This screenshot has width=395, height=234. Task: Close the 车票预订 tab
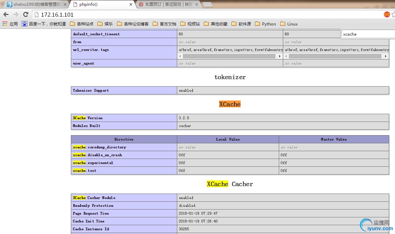(x=197, y=4)
